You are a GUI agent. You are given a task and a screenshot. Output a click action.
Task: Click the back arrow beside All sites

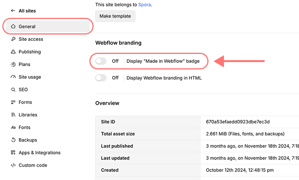pos(13,11)
